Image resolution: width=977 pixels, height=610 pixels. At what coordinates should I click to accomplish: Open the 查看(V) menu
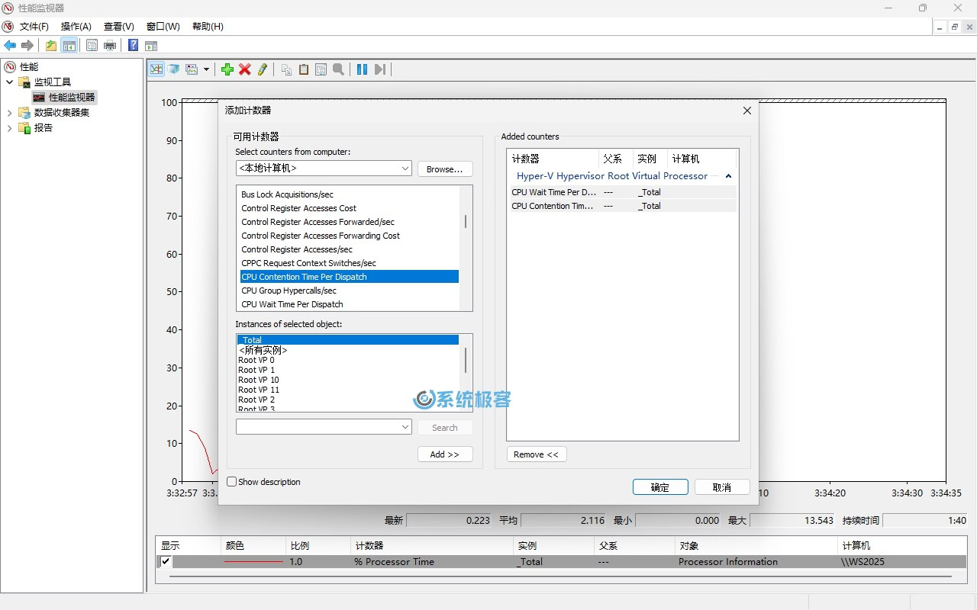point(119,26)
